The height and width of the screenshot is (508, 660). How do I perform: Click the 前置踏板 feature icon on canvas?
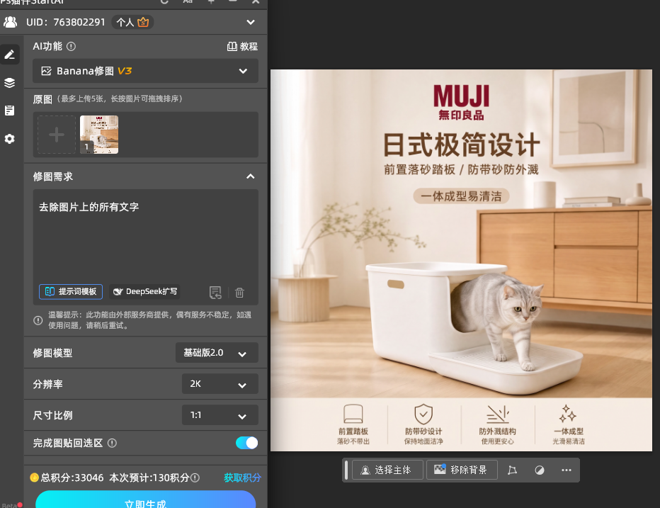(353, 414)
